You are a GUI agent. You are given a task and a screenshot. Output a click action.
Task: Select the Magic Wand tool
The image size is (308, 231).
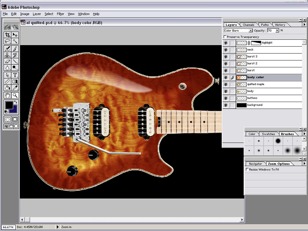click(x=15, y=41)
